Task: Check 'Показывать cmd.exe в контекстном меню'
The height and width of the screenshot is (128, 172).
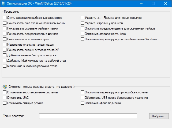Action: tap(5, 23)
